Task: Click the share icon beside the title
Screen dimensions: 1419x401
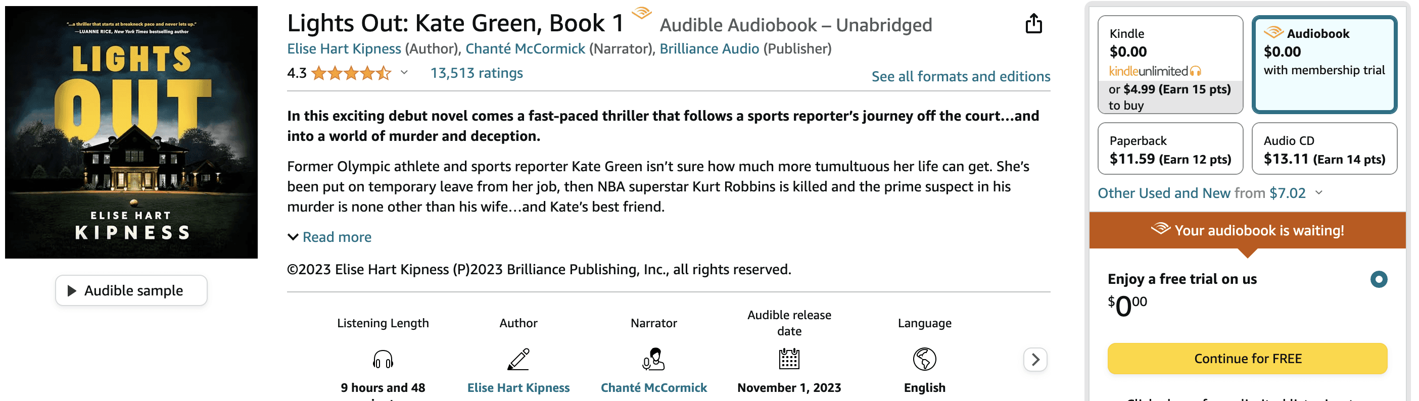Action: pyautogui.click(x=1033, y=24)
